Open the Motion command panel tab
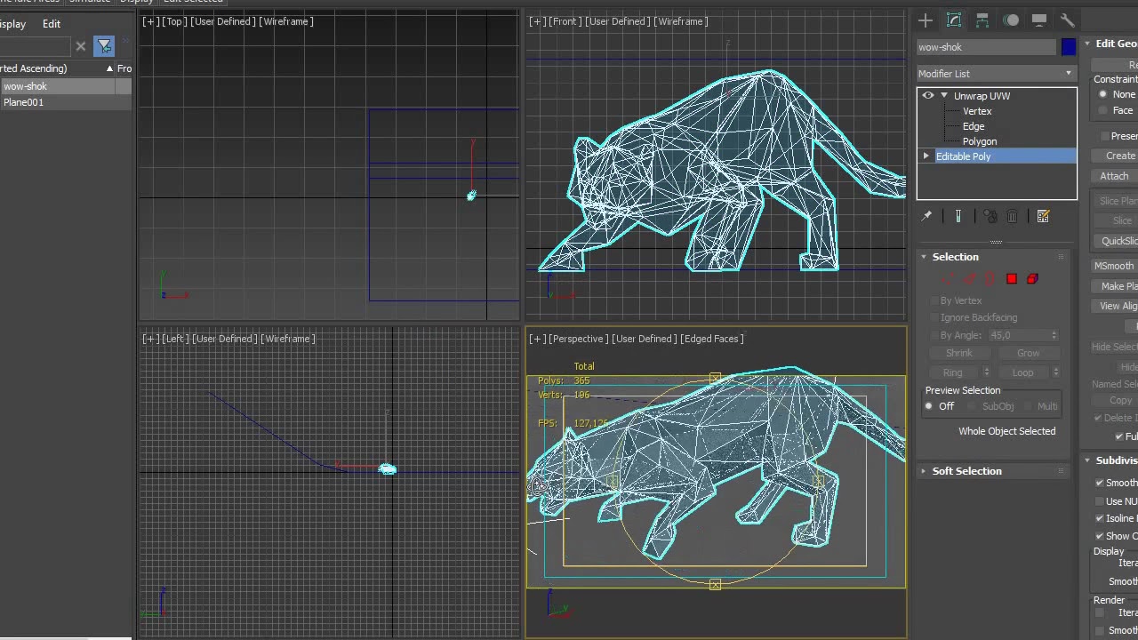This screenshot has height=640, width=1138. click(1011, 20)
